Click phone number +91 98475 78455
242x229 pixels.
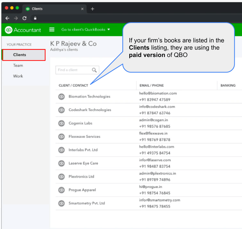(x=155, y=206)
